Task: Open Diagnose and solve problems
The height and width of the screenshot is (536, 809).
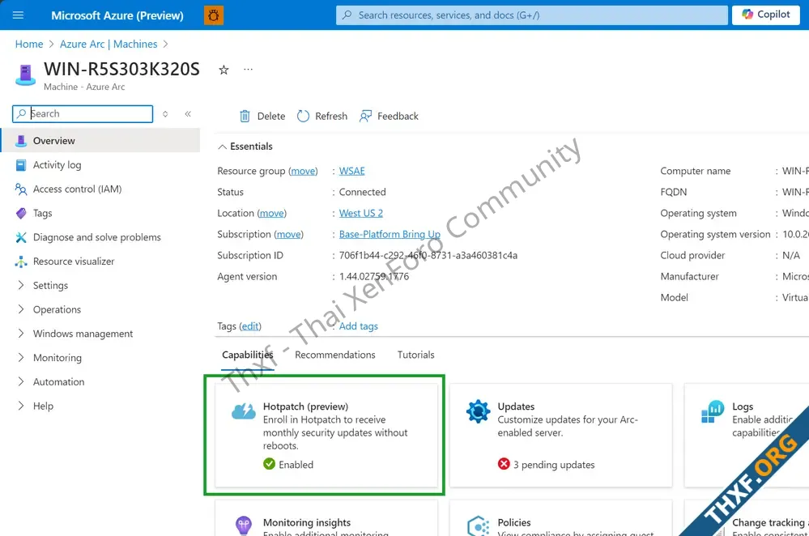Action: (97, 237)
